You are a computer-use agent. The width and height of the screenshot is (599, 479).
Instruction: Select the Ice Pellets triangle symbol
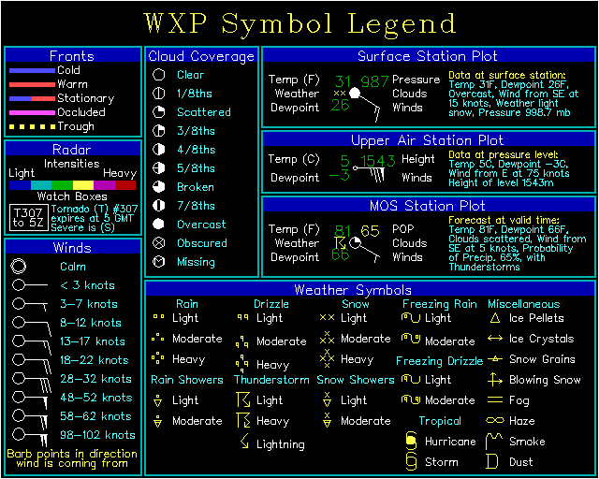pos(495,318)
